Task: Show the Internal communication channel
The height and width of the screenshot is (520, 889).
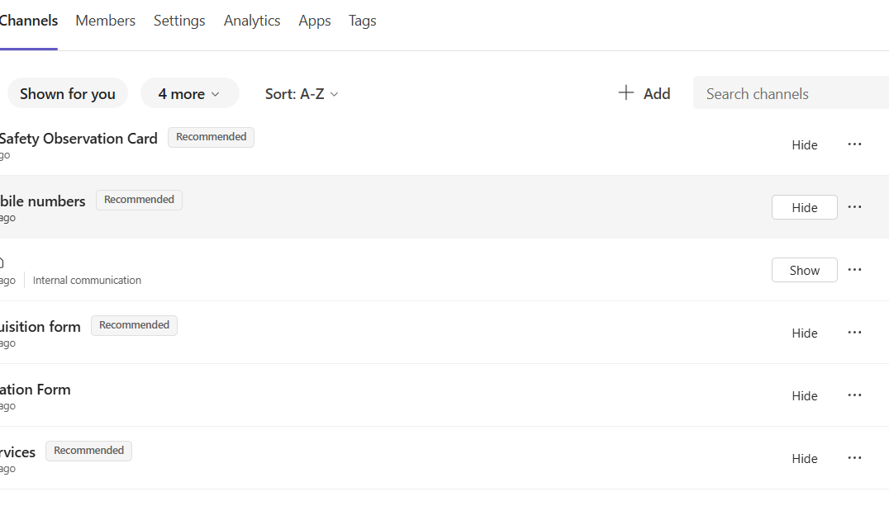Action: (x=804, y=271)
